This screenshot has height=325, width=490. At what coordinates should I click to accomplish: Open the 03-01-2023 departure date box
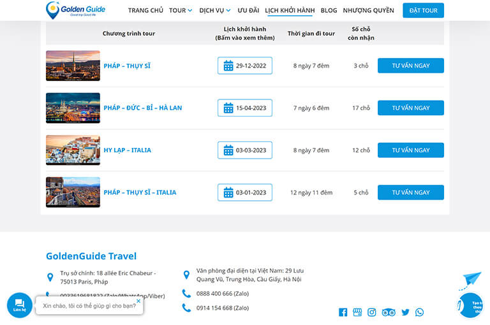click(245, 192)
